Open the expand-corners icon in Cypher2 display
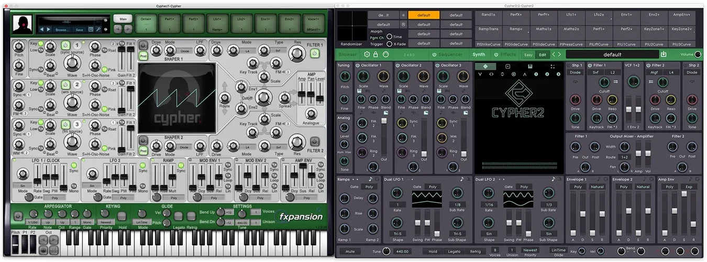707x262 pixels. tap(552, 67)
